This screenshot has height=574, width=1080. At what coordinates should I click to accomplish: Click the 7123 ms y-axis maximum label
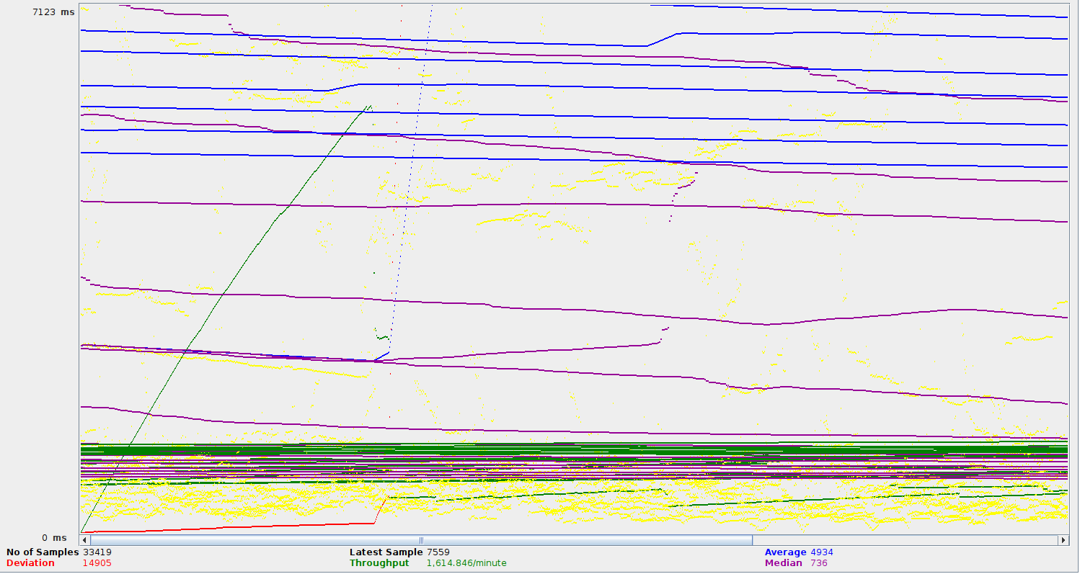(x=53, y=12)
